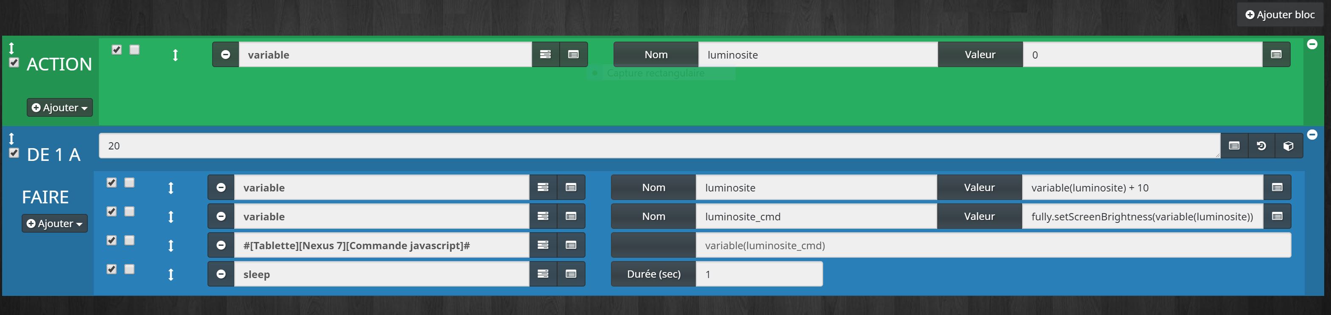Click the Durée (sec) field with 1
Screen dimensions: 1331x315
(759, 274)
